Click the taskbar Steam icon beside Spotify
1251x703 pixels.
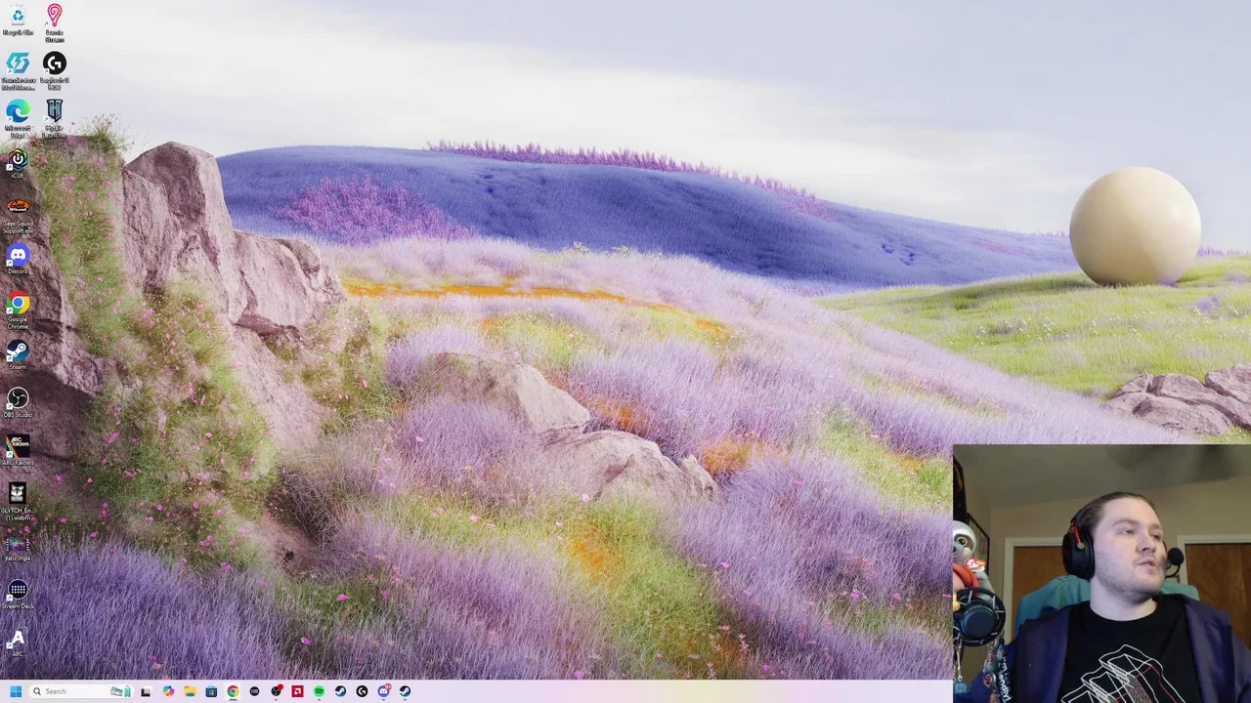click(x=340, y=691)
